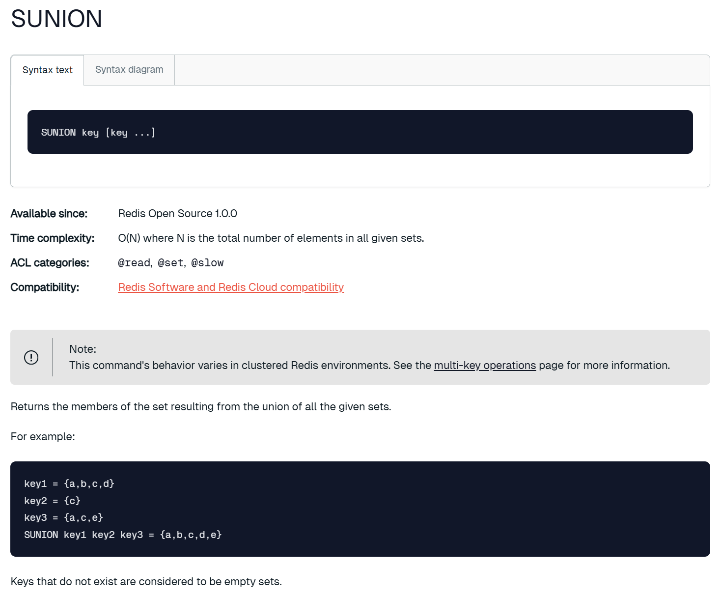Click the 'Time complexity:' label
Image resolution: width=722 pixels, height=597 pixels.
[x=53, y=238]
